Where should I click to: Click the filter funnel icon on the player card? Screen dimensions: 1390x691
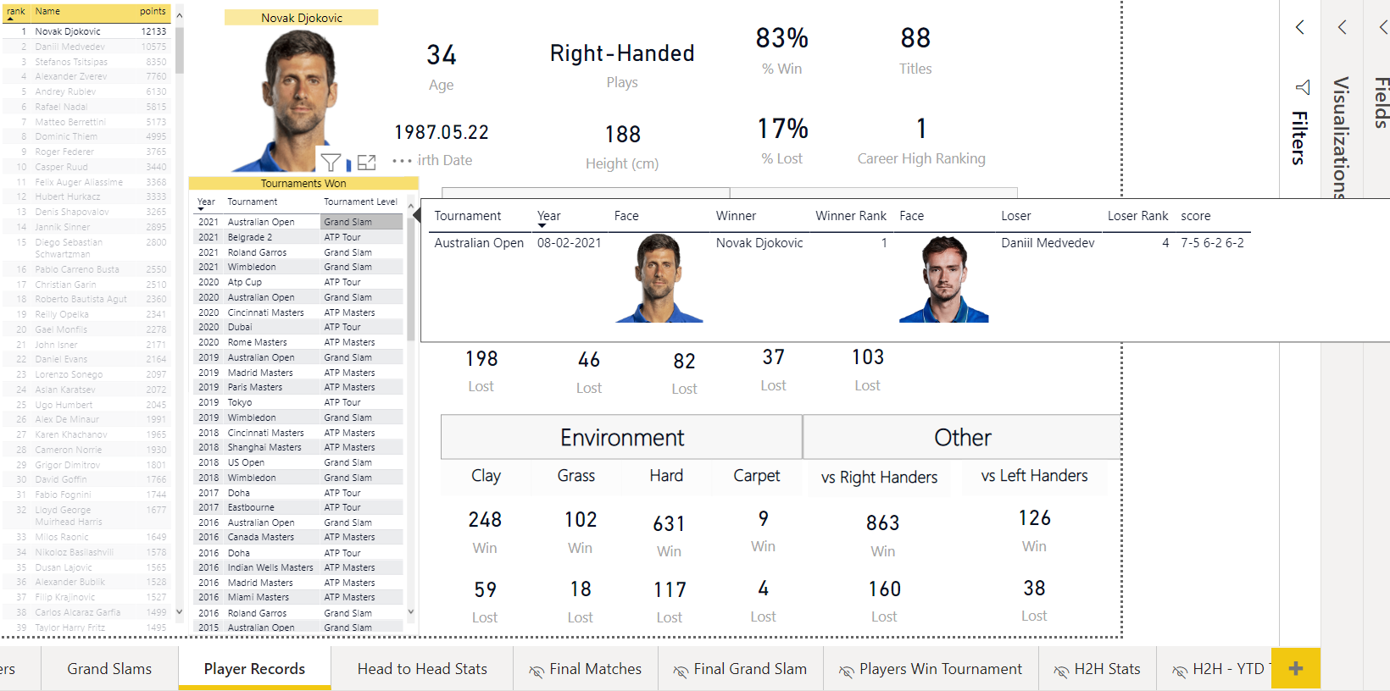(x=331, y=162)
